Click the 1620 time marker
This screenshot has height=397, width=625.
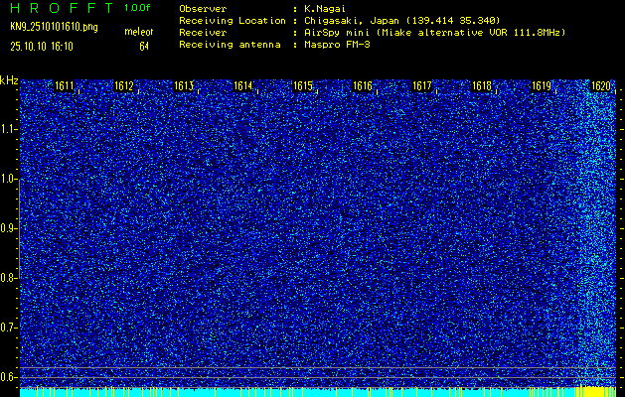[x=601, y=86]
